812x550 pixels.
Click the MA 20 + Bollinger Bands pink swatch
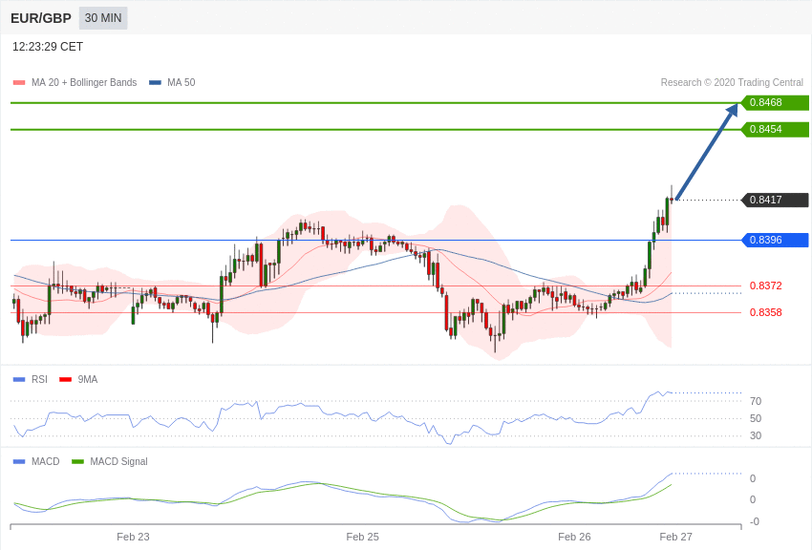pos(19,83)
